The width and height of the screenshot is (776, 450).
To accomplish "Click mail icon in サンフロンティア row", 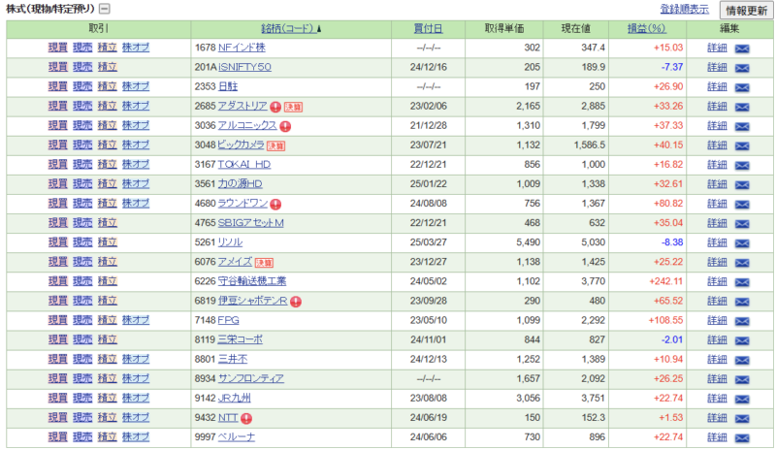I will (742, 380).
